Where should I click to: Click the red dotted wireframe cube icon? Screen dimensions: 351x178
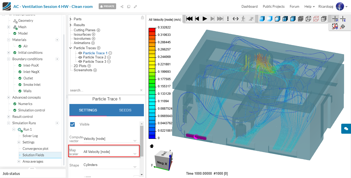click(316, 19)
